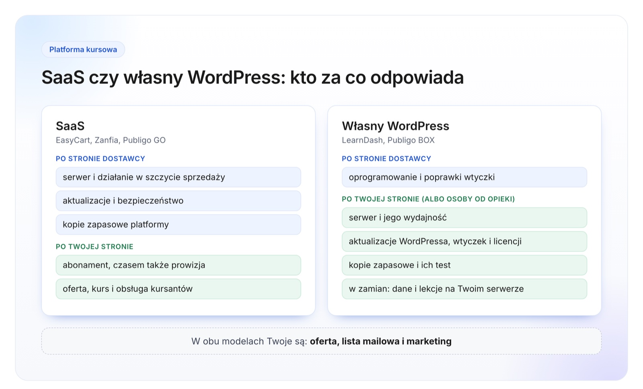Select "serwer i działanie w szczycie sprzedaży" row

[x=178, y=177]
